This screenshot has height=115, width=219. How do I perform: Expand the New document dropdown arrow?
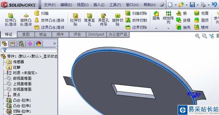(x=176, y=5)
